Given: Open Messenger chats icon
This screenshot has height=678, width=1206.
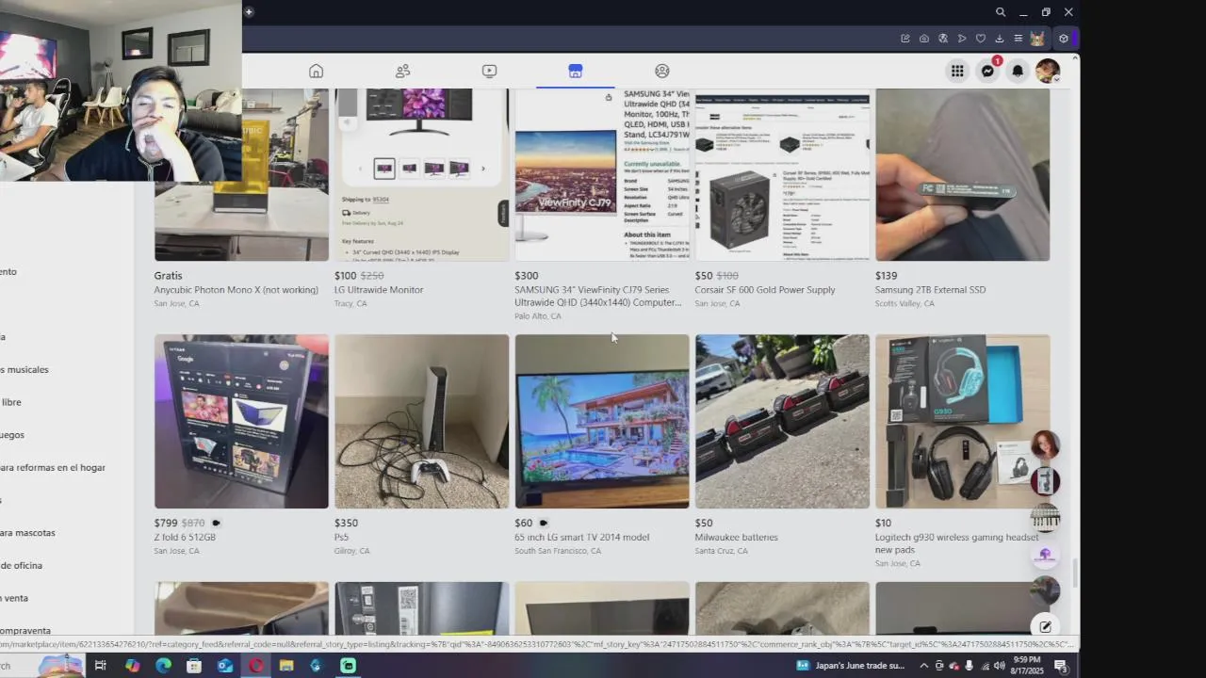Looking at the screenshot, I should [987, 71].
